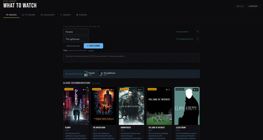Click the OLDBOY title text
Image resolution: width=263 pixels, height=140 pixels.
pos(68,128)
